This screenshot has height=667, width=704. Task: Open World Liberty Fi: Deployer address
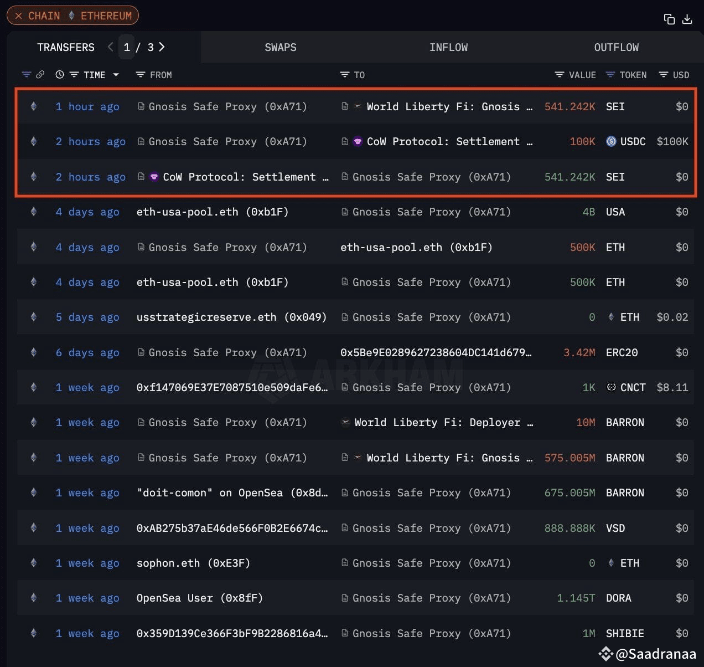(x=444, y=422)
